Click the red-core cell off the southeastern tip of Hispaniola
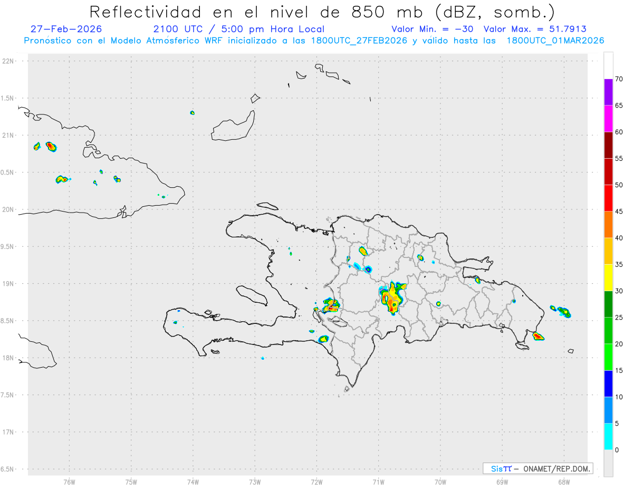 (x=539, y=336)
